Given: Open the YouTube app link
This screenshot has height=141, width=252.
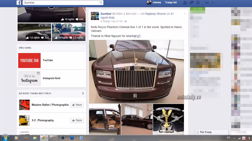Looking at the screenshot, I should coord(48,60).
